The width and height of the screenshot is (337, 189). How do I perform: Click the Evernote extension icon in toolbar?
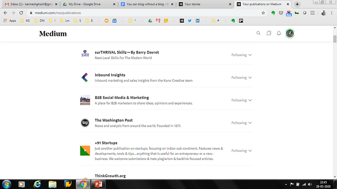(273, 13)
